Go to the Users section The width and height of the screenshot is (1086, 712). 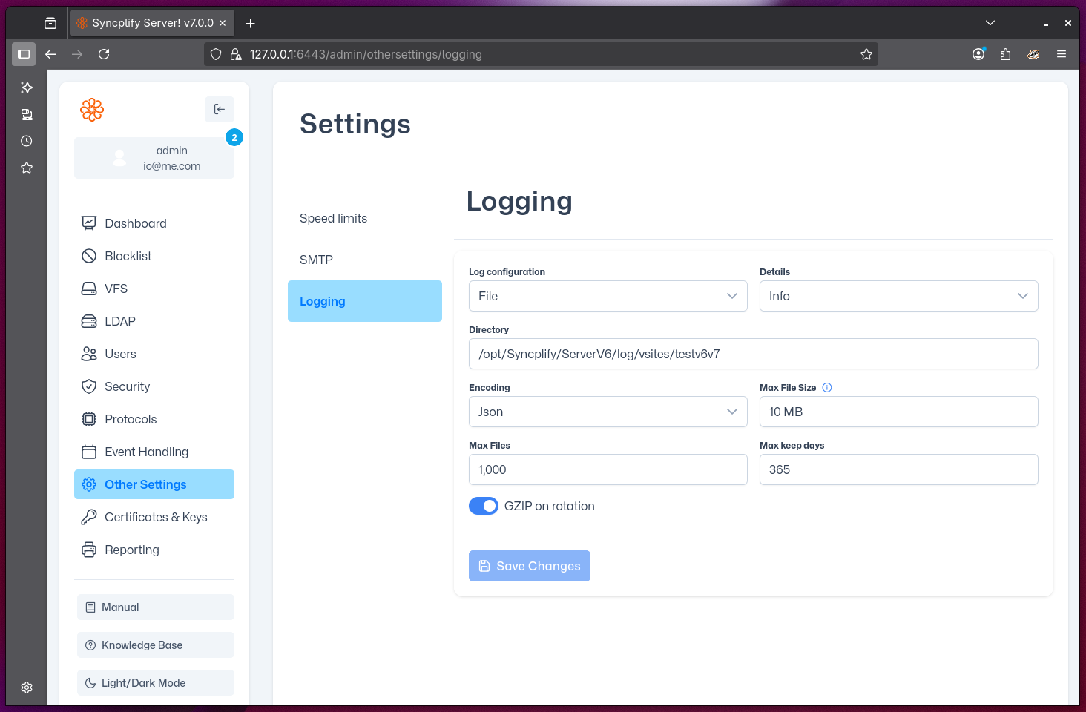(x=119, y=354)
